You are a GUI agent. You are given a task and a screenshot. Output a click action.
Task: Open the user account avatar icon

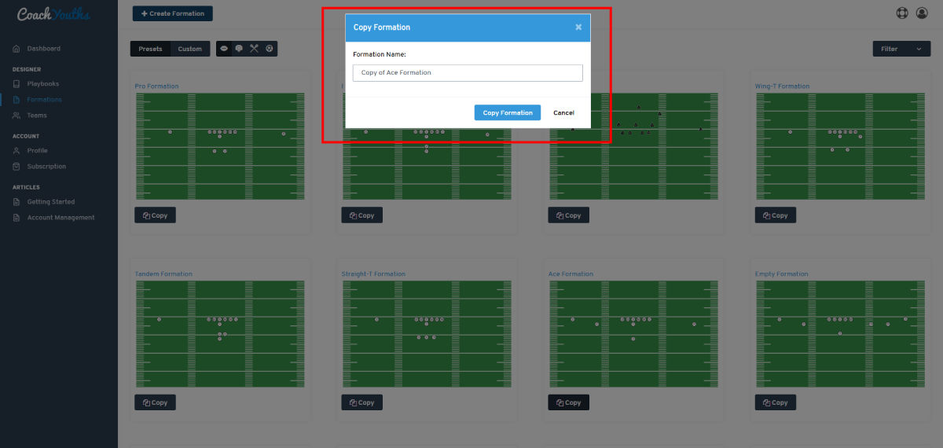[922, 13]
